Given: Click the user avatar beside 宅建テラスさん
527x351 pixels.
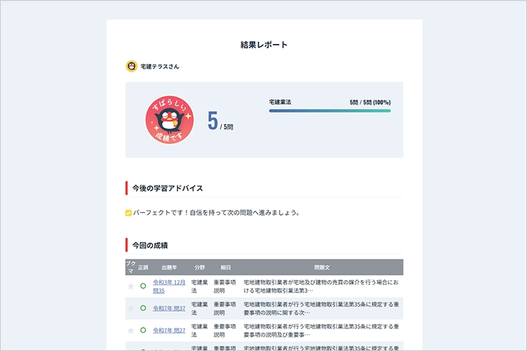Looking at the screenshot, I should click(132, 66).
